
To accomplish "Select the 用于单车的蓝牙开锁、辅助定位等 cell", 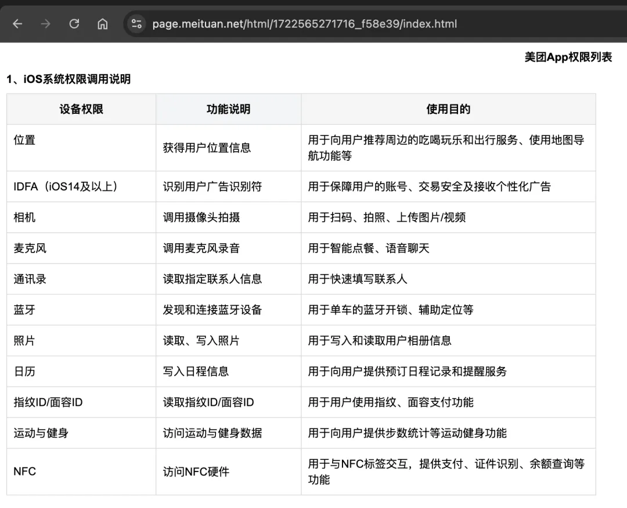I will [x=448, y=309].
